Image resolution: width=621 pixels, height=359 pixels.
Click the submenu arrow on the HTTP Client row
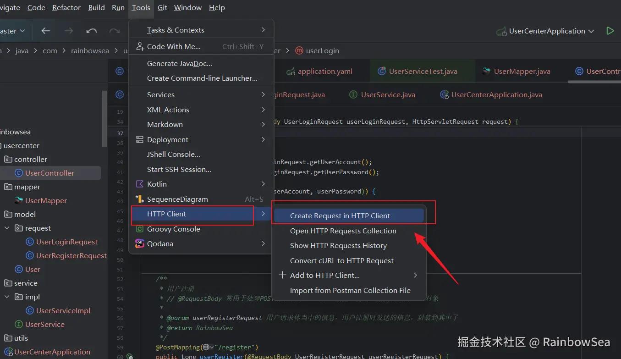263,214
